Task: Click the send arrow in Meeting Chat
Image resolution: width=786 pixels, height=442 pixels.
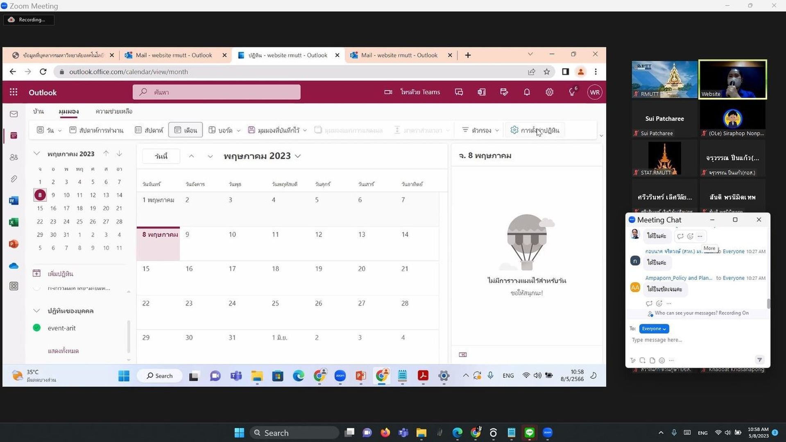Action: point(759,360)
